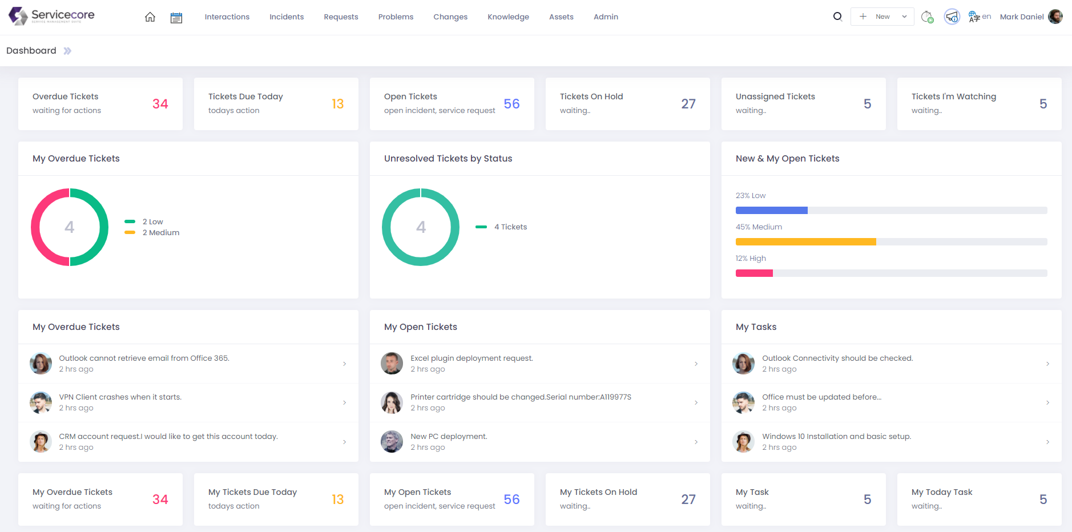The height and width of the screenshot is (532, 1072).
Task: Select the Admin navigation item
Action: click(x=606, y=17)
